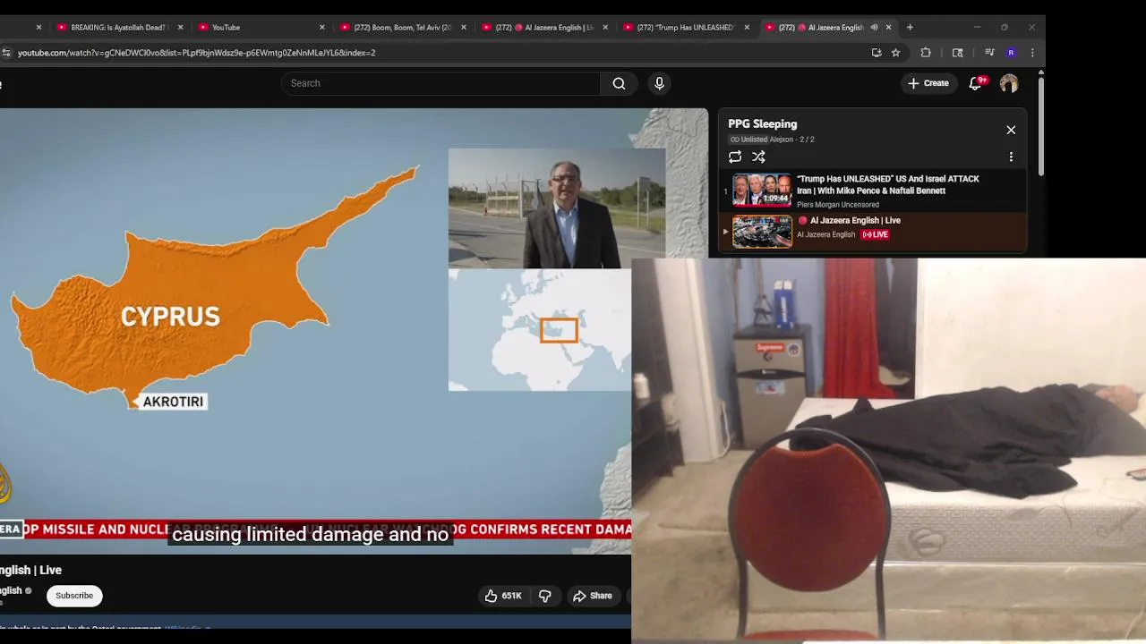This screenshot has height=644, width=1146.
Task: Switch to the inactive Al Jazeera English tab
Action: (543, 28)
